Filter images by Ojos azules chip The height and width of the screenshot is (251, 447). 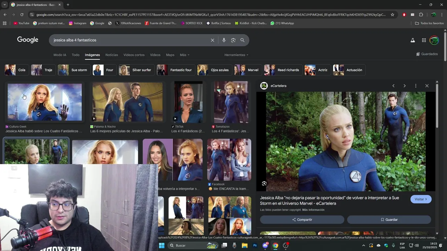tap(214, 70)
